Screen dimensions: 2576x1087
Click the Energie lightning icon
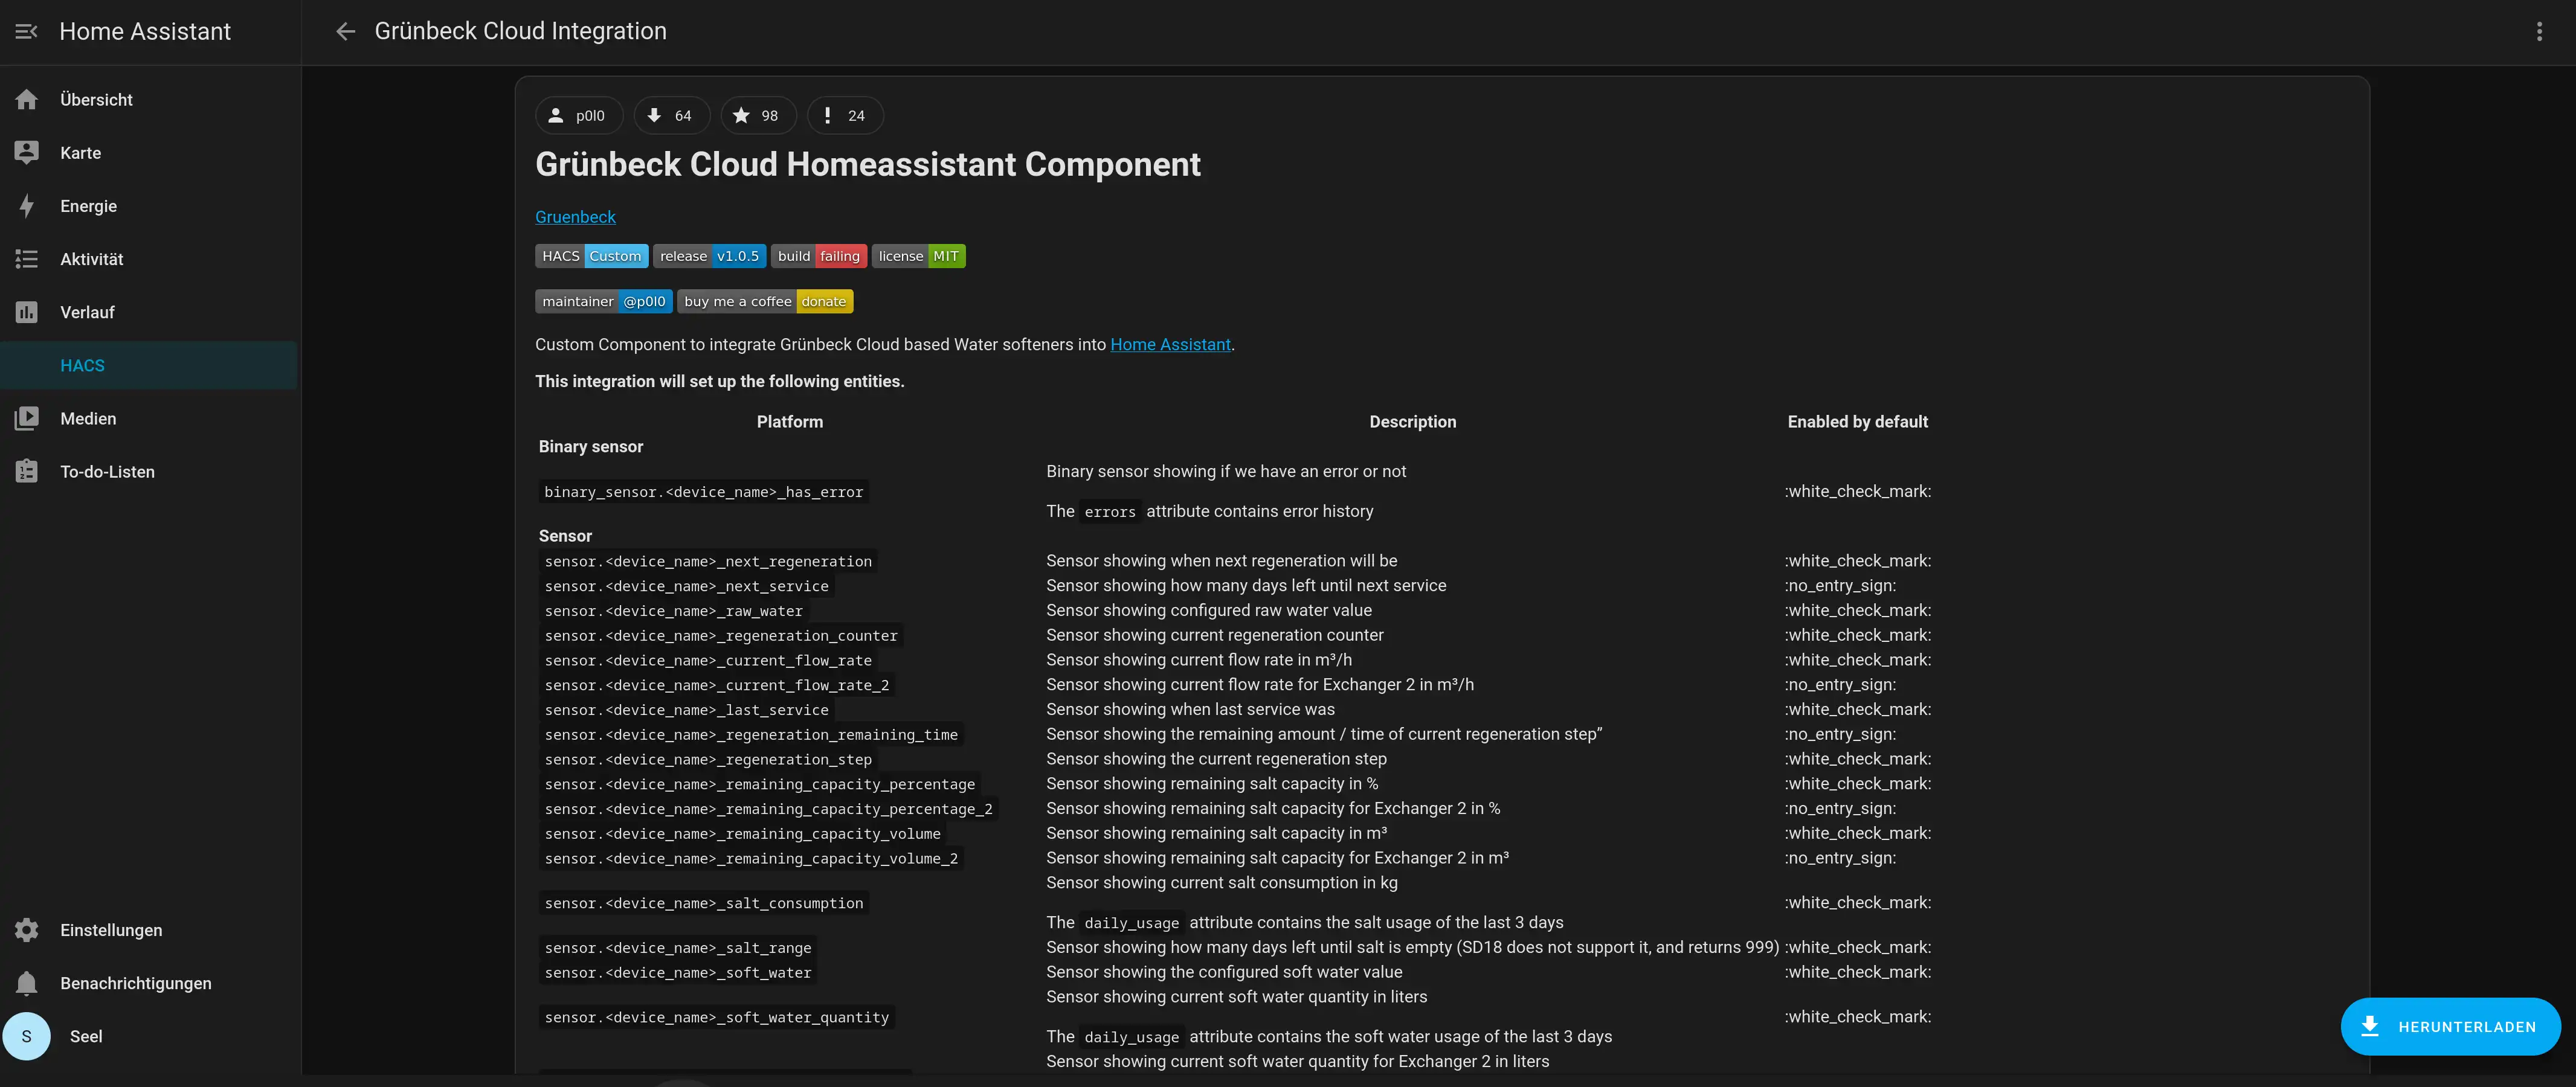pyautogui.click(x=27, y=206)
